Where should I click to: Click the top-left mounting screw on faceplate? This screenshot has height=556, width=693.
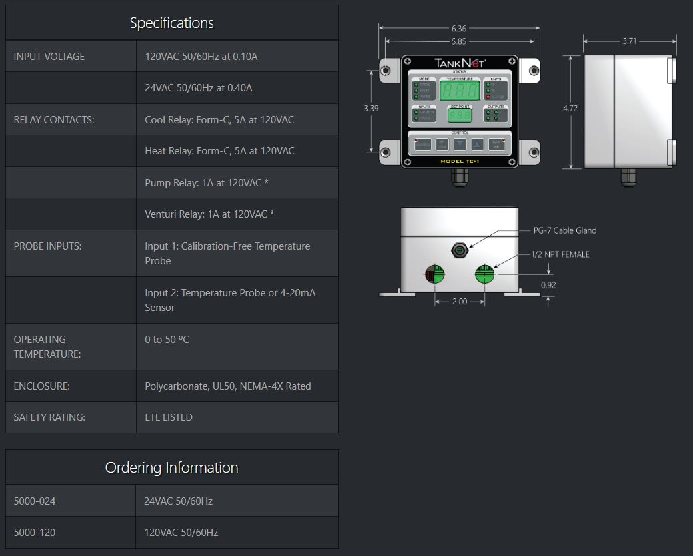(x=408, y=60)
